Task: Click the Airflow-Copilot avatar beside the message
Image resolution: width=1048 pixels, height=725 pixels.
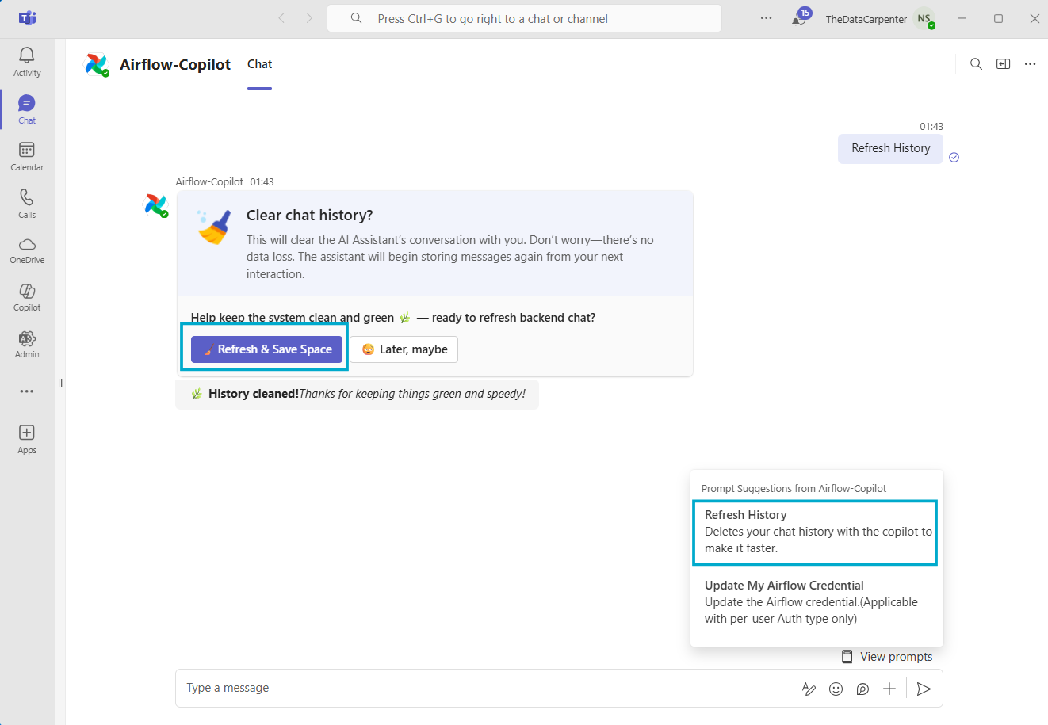Action: [155, 205]
